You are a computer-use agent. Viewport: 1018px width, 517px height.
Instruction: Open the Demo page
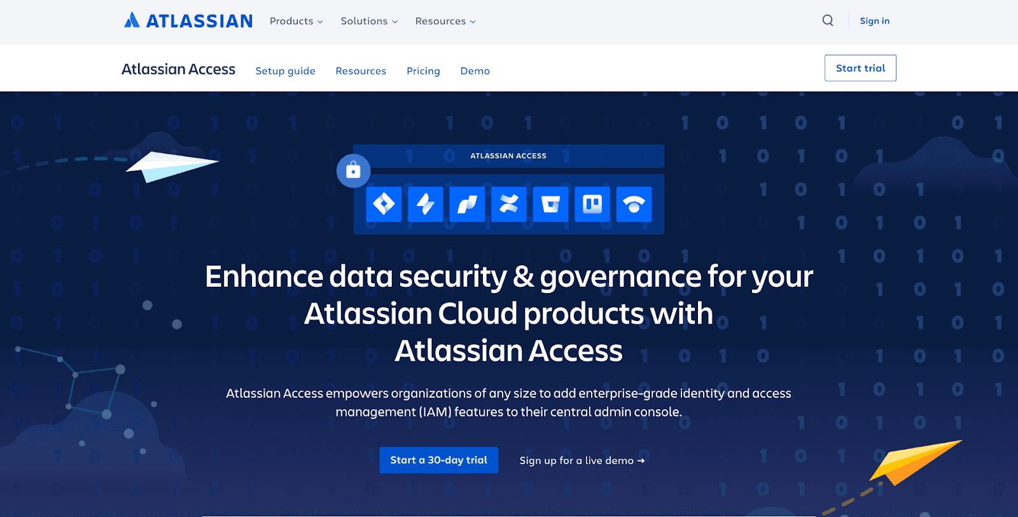475,71
